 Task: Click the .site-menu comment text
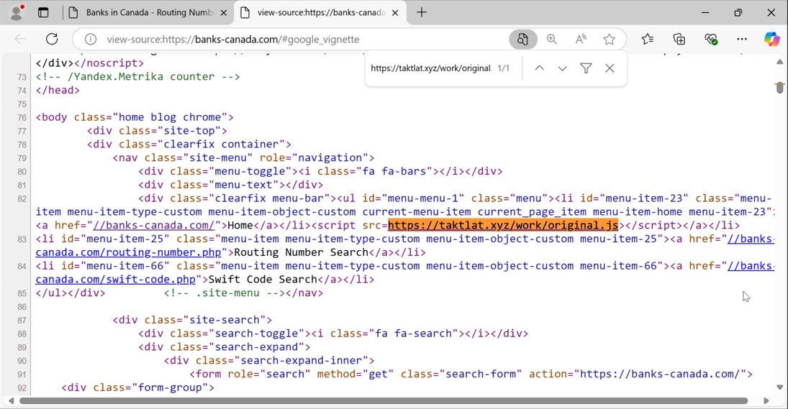[x=224, y=293]
